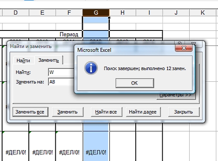Image resolution: width=218 pixels, height=161 pixels.
Task: Switch to the Найти tab
Action: point(23,60)
